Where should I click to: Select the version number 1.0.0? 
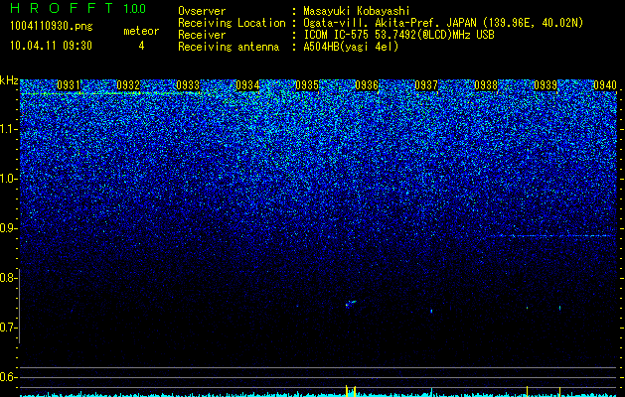click(x=134, y=9)
